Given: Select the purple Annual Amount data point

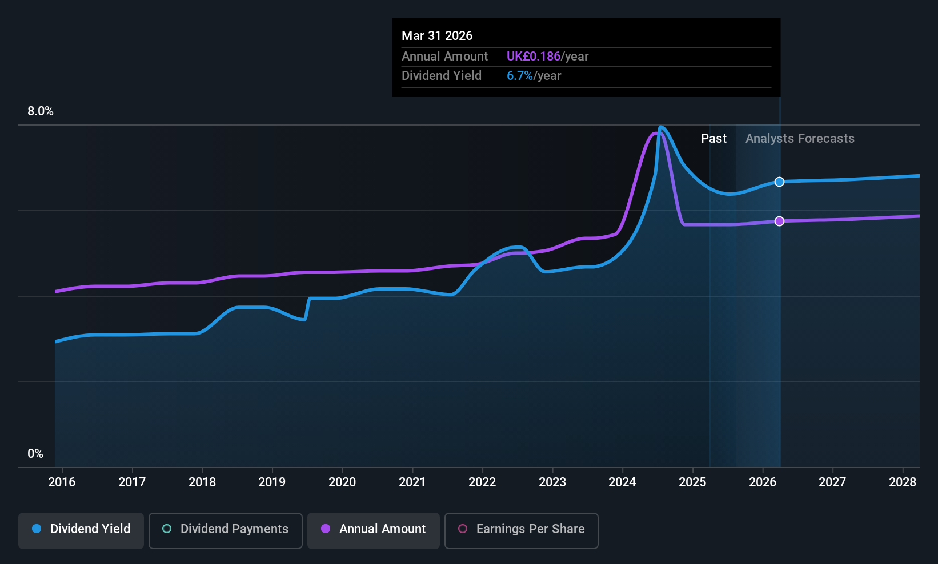Looking at the screenshot, I should [779, 221].
